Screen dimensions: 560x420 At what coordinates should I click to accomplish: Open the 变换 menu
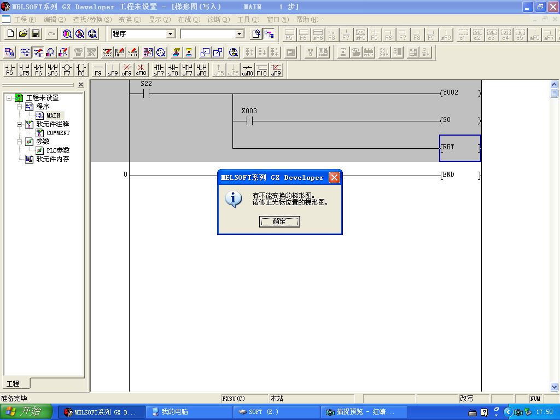pyautogui.click(x=130, y=20)
